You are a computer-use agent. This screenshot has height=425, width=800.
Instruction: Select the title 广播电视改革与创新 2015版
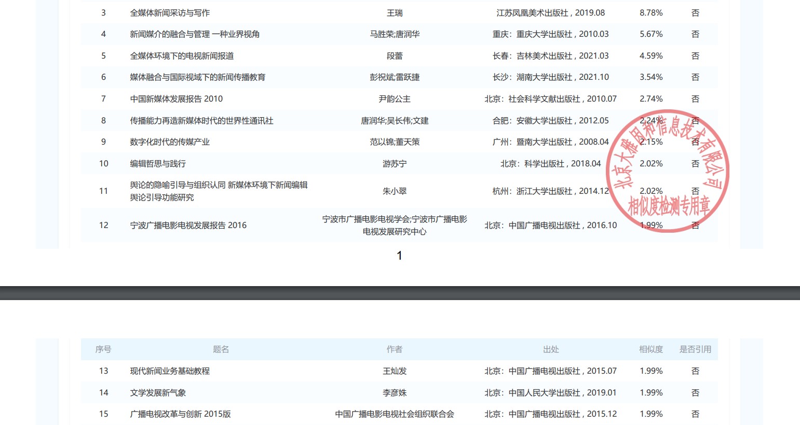[180, 414]
